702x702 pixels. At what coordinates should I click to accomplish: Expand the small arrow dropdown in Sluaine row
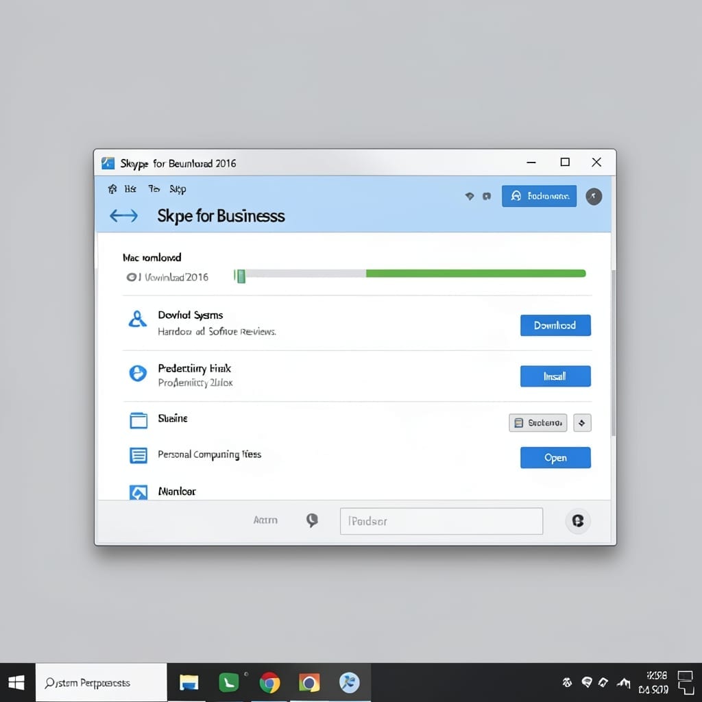[582, 422]
